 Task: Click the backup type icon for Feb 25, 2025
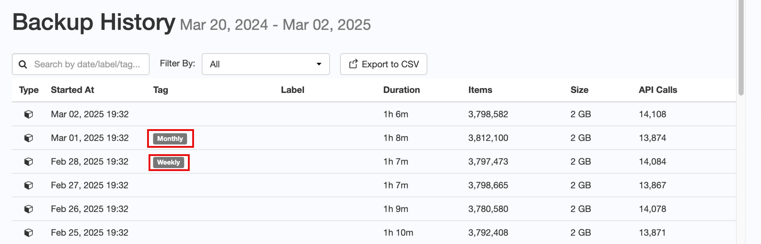29,233
